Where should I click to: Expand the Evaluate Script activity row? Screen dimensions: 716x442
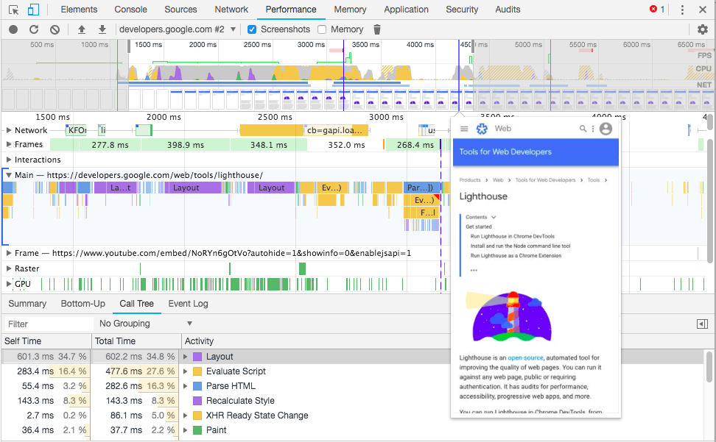tap(186, 371)
